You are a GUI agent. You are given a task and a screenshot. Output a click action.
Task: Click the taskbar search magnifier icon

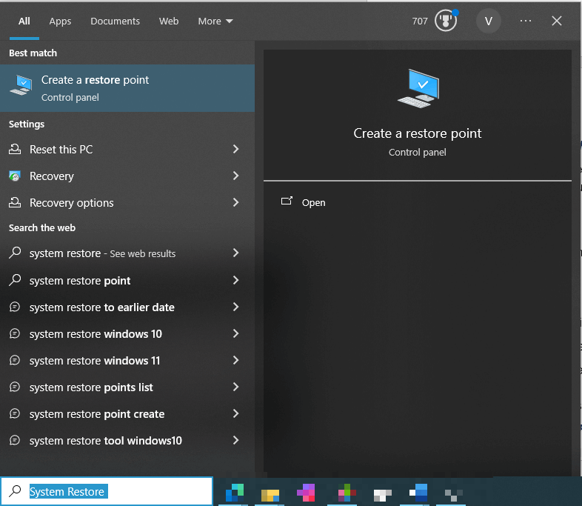pos(15,490)
